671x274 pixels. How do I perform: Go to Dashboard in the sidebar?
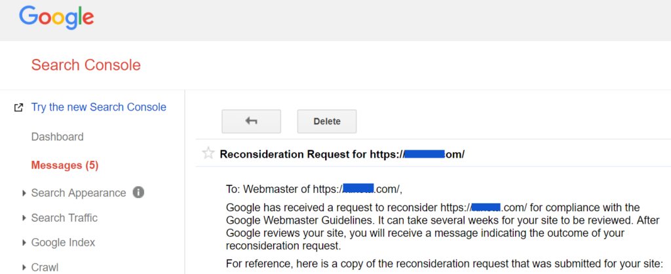point(58,137)
